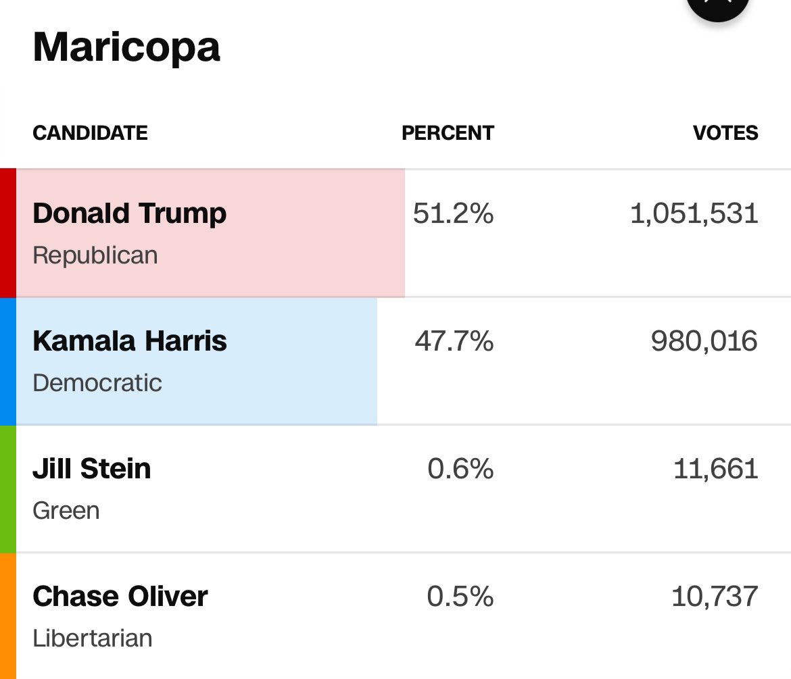Image resolution: width=791 pixels, height=679 pixels.
Task: Close the Maricopa results panel
Action: [717, 5]
